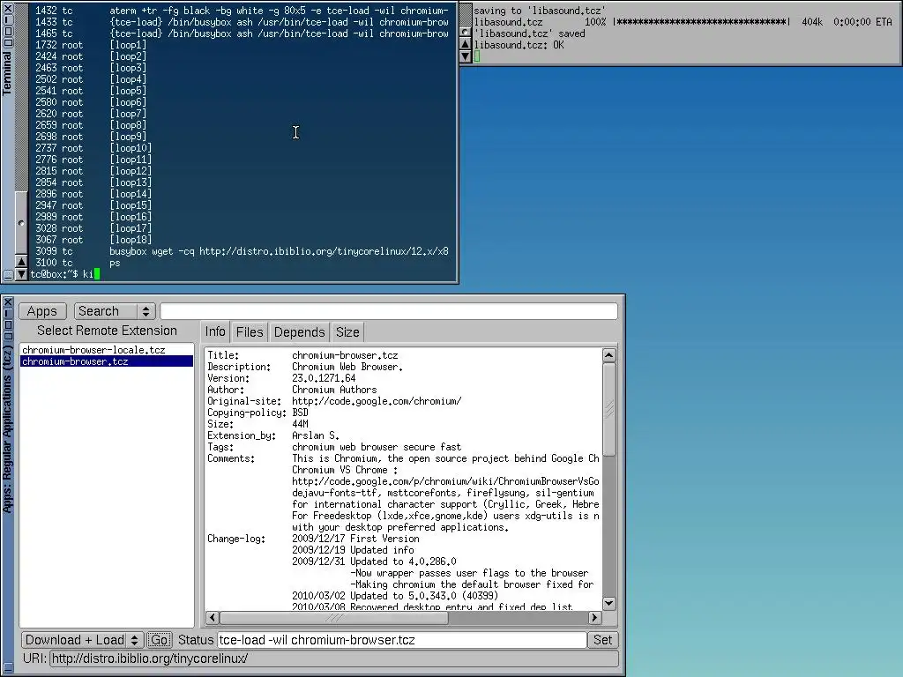
Task: Focus the extension search text field
Action: click(389, 311)
